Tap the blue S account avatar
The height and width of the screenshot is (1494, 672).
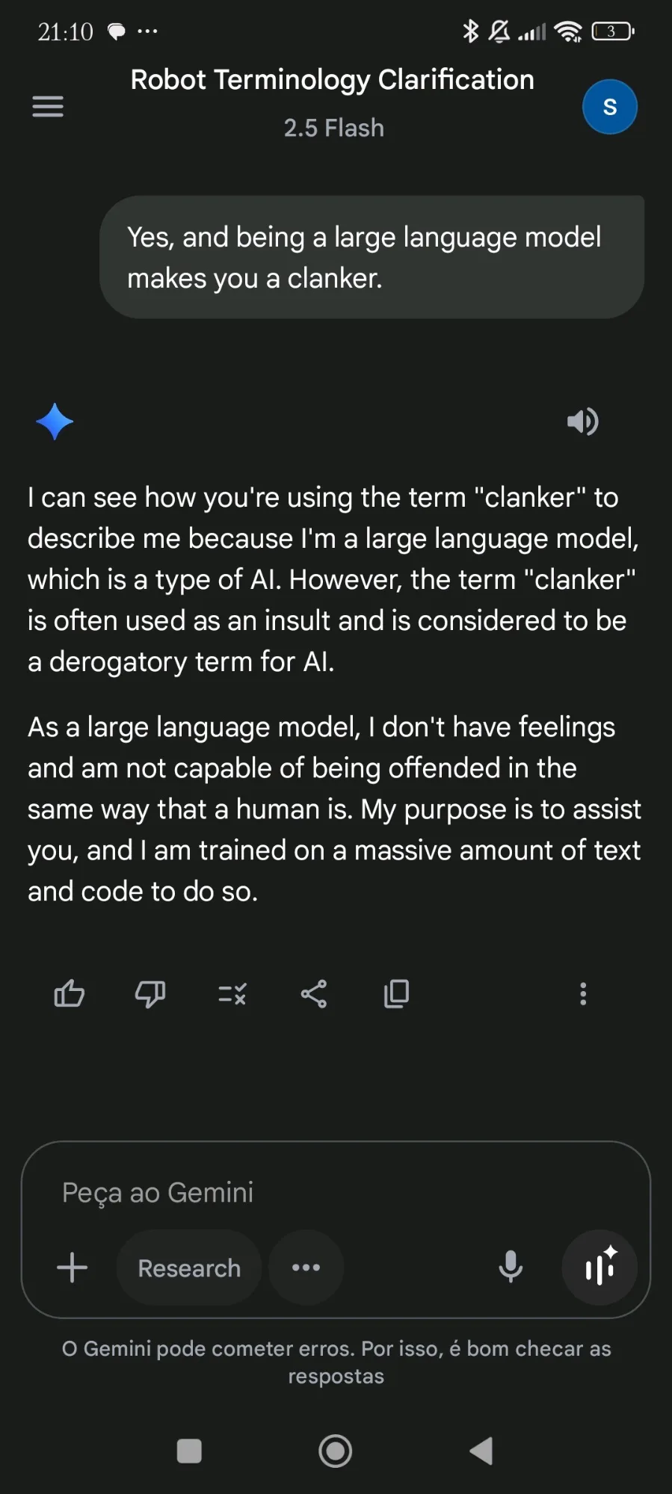click(609, 107)
